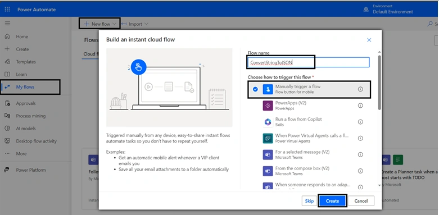Image resolution: width=439 pixels, height=215 pixels.
Task: Click the Run a flow from Copilot icon
Action: 268,122
